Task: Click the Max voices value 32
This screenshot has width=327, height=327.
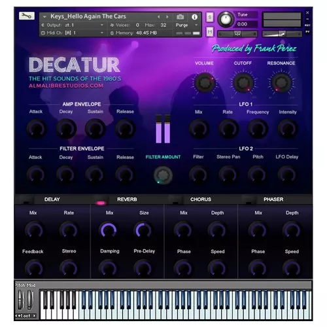Action: [163, 25]
